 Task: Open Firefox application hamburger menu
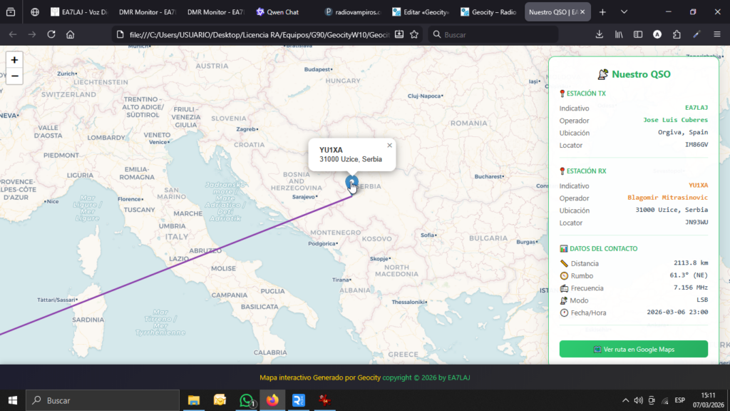716,34
